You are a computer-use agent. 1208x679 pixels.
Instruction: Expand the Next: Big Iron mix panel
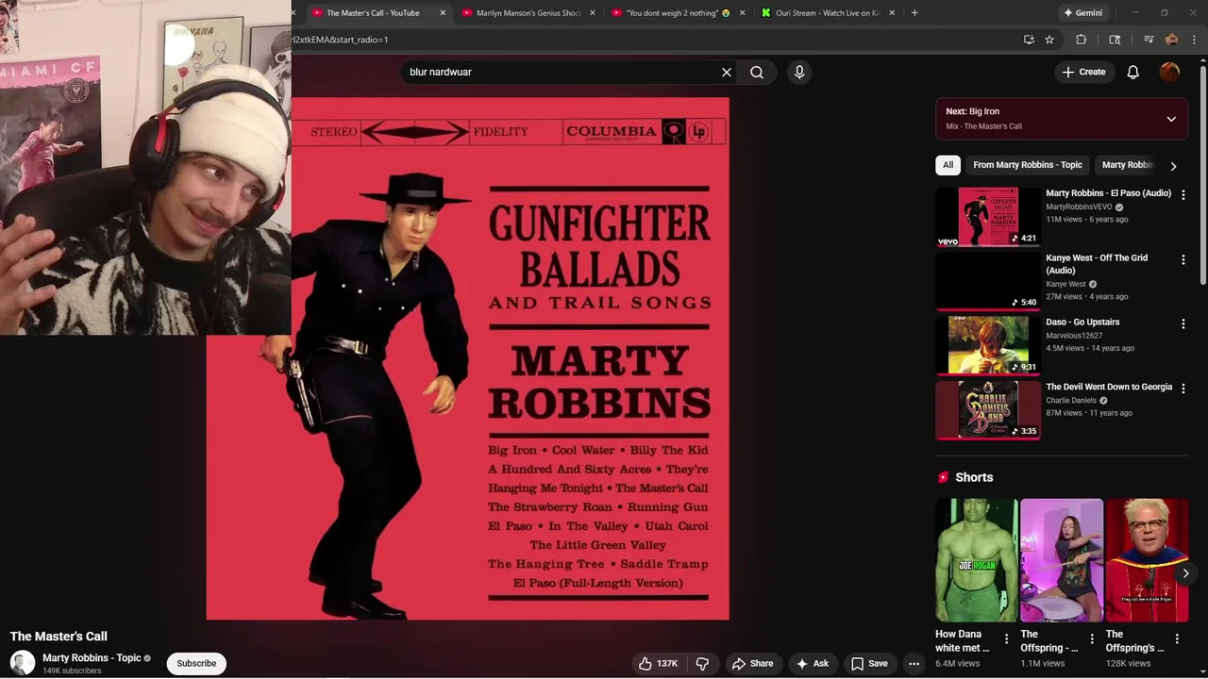(x=1171, y=119)
